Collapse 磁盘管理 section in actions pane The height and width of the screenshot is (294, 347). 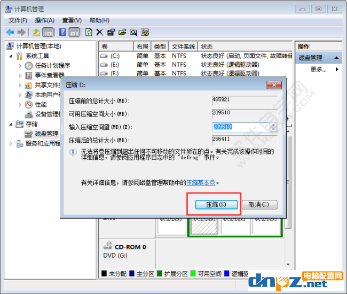click(336, 58)
